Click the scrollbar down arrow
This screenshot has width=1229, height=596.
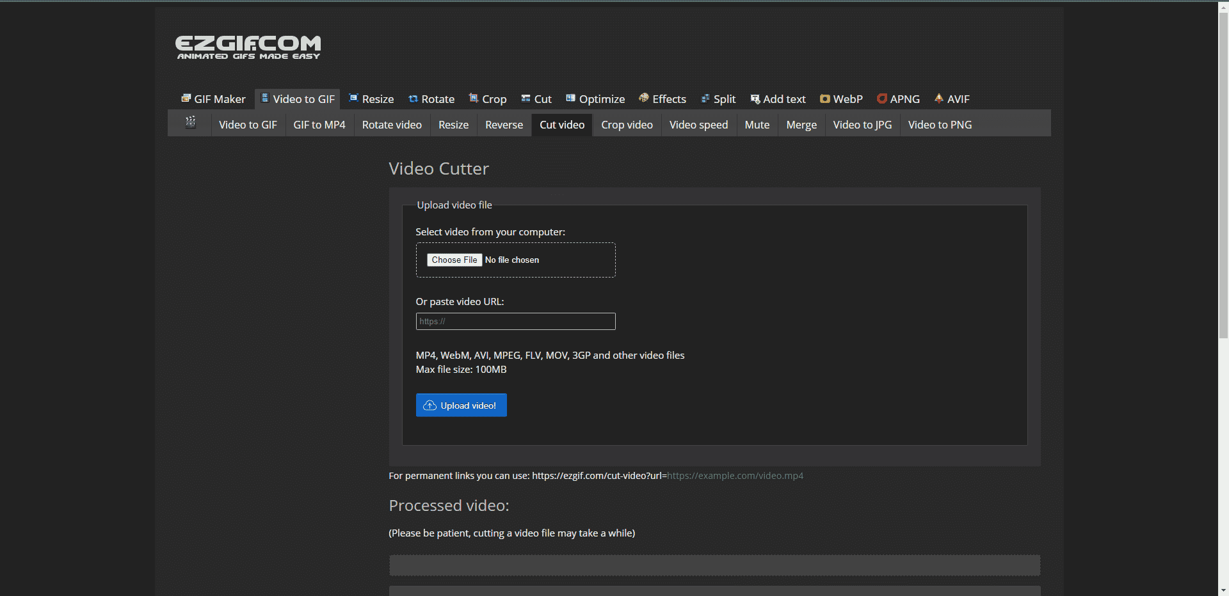(1223, 590)
